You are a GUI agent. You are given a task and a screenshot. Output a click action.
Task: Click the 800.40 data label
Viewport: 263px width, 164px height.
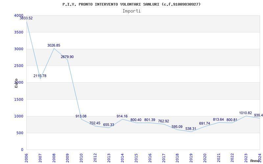click(136, 120)
